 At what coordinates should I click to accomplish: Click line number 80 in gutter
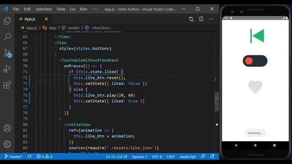pos(25,124)
